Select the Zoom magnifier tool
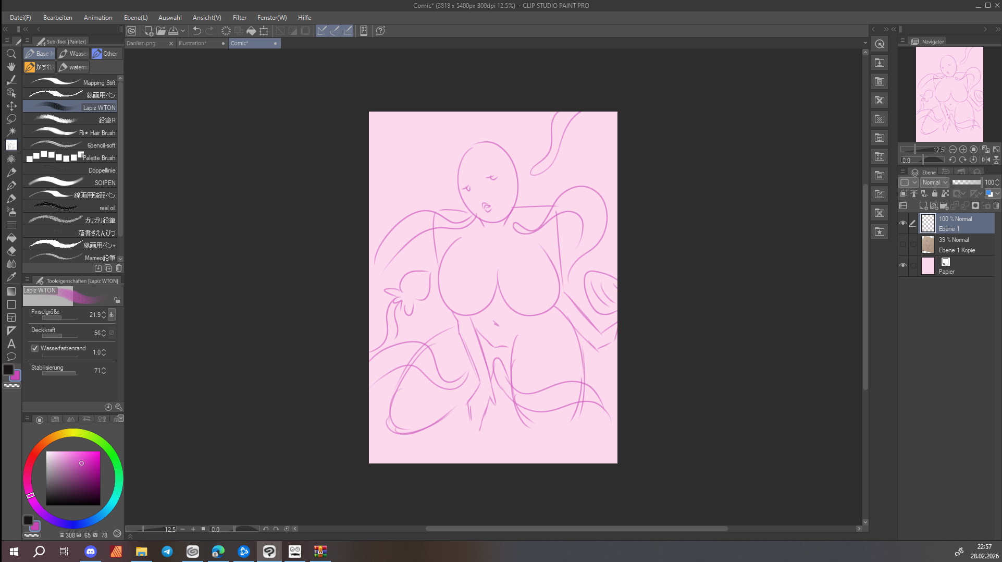Screen dimensions: 1002x562 [x=11, y=54]
